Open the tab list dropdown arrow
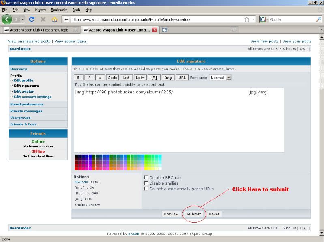Screen dimensions: 324x242 (x=322, y=30)
